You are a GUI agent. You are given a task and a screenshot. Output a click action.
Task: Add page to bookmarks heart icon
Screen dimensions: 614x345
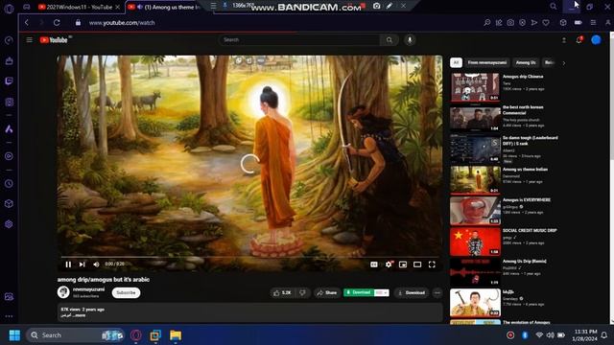click(546, 23)
